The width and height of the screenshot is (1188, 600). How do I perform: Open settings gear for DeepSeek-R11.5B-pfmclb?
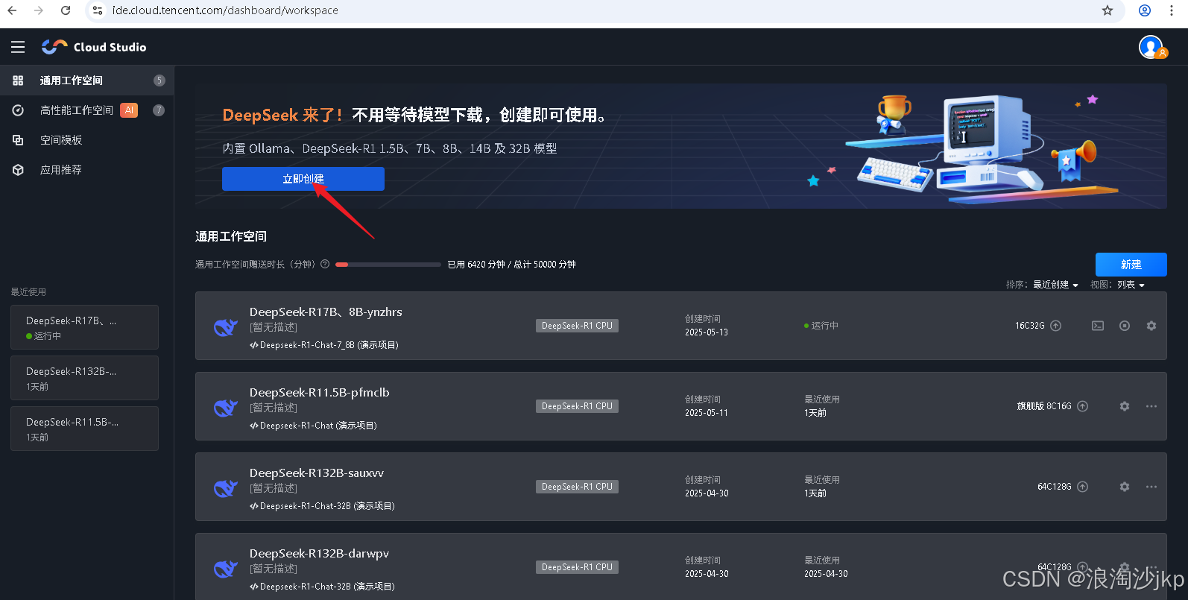point(1125,406)
